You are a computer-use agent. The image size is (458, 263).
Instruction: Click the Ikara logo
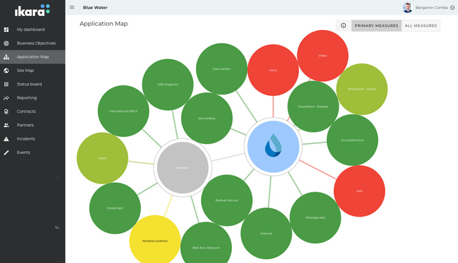pyautogui.click(x=32, y=10)
